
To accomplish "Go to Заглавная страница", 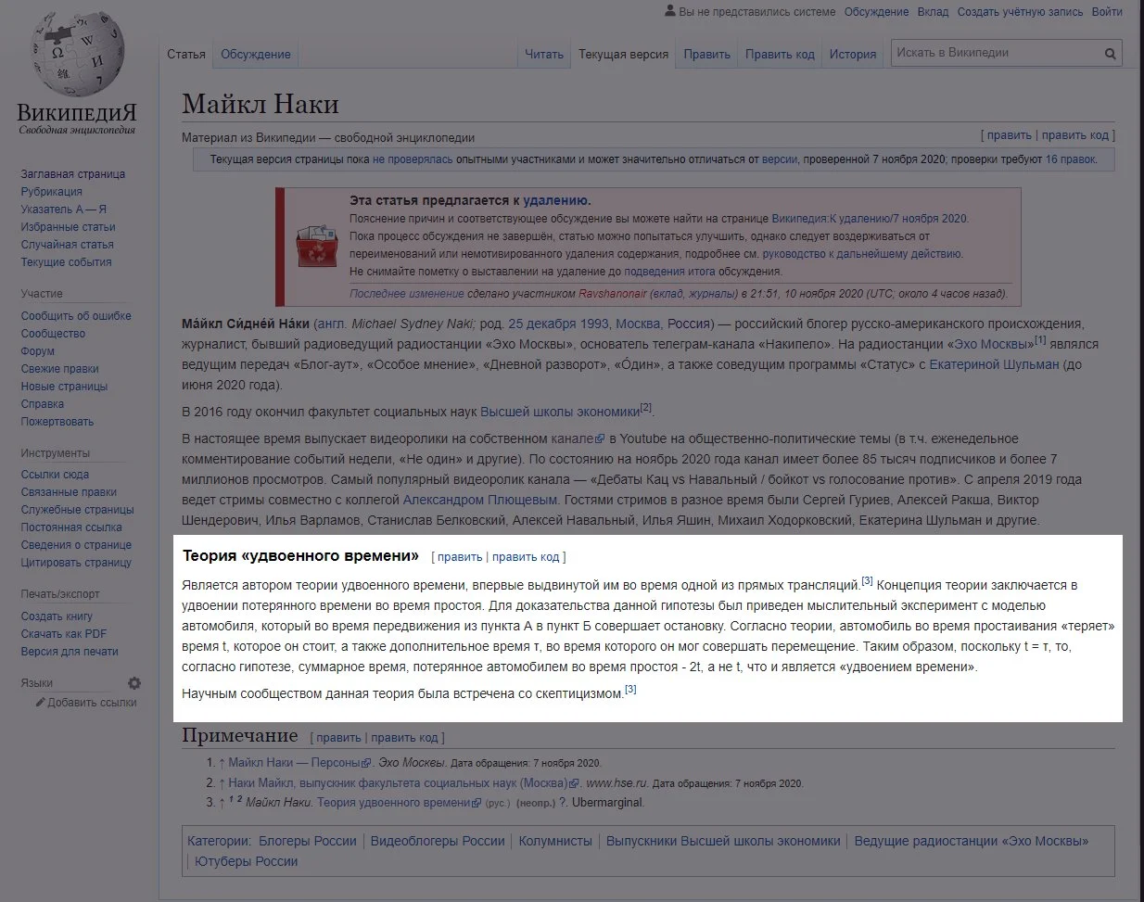I will [x=73, y=174].
